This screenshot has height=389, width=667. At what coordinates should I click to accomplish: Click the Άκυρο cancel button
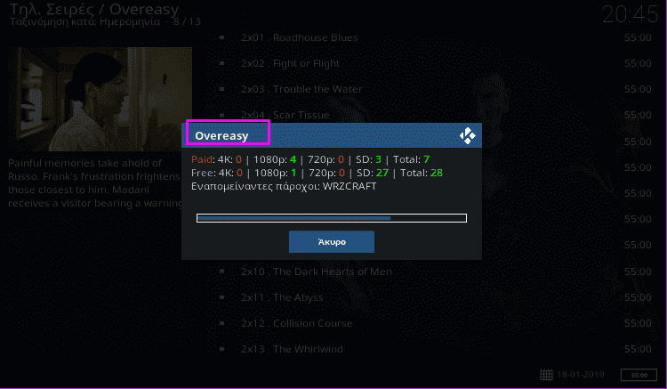click(332, 242)
